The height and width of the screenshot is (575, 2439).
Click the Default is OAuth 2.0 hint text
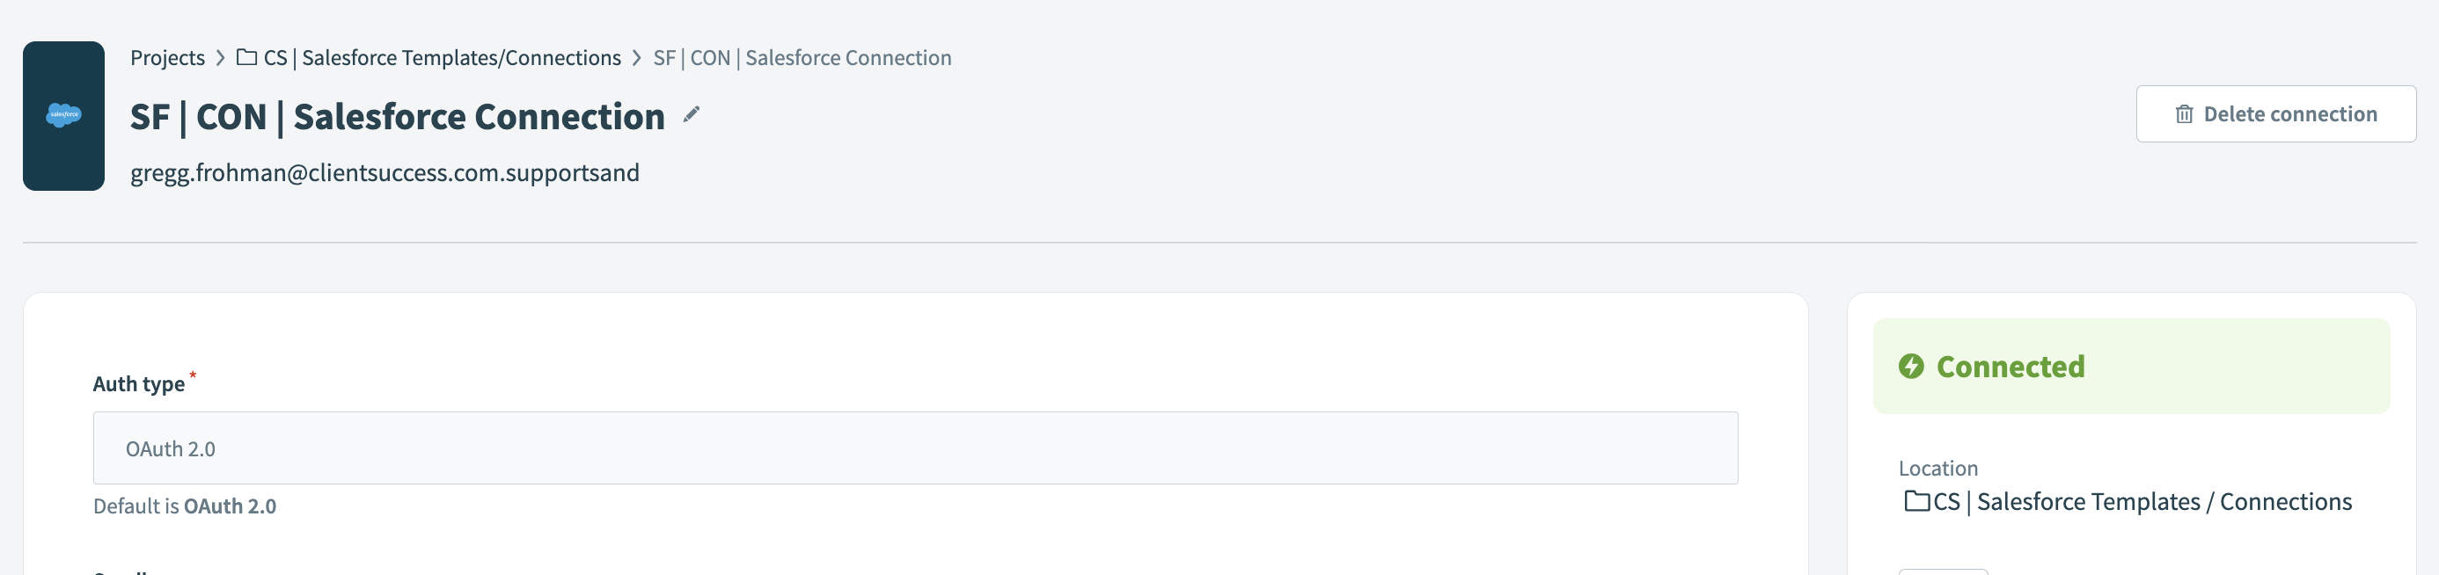tap(185, 506)
